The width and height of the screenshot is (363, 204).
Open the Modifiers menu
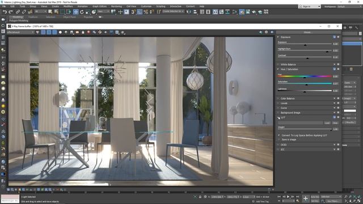(x=68, y=6)
